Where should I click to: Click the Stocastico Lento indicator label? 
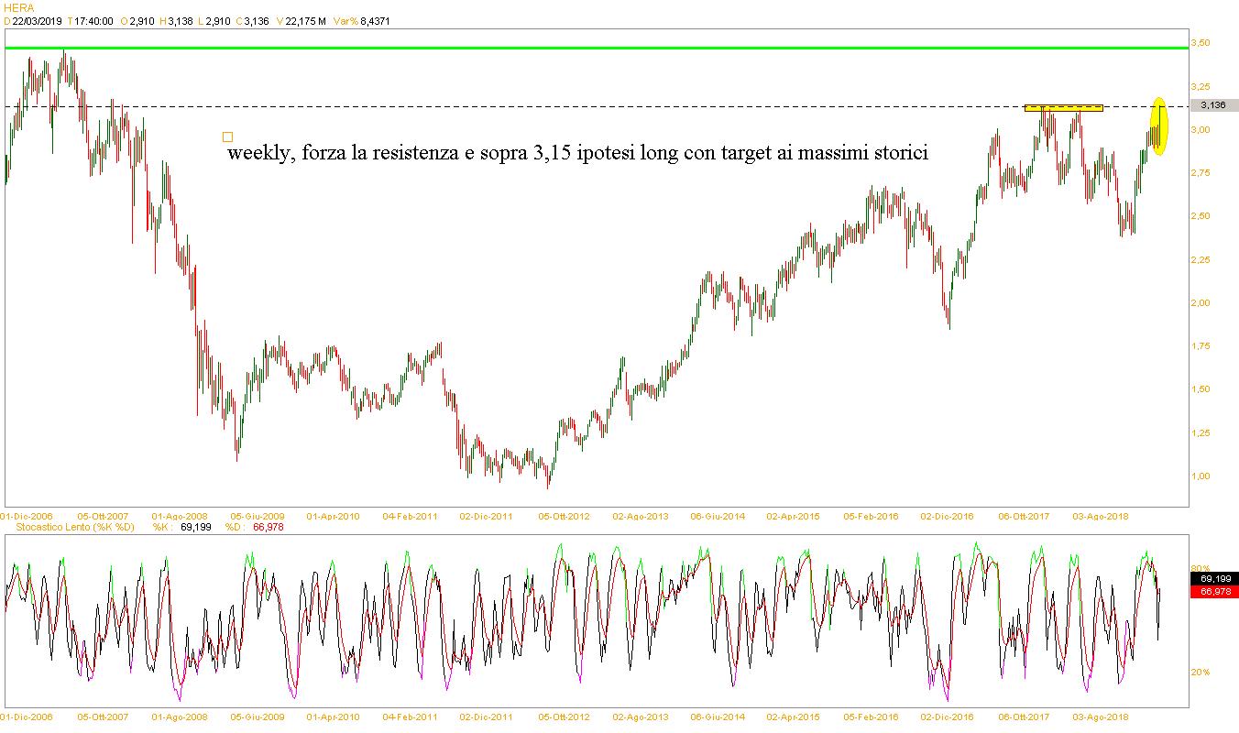click(70, 527)
